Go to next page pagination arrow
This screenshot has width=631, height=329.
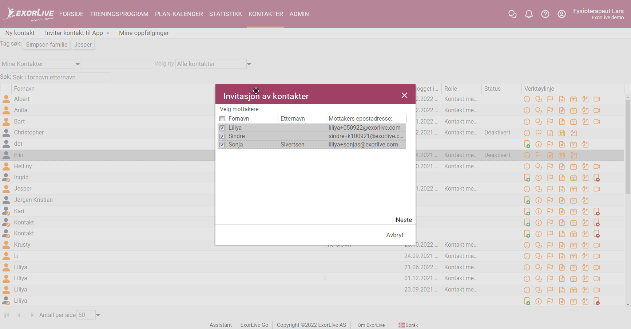click(x=32, y=315)
